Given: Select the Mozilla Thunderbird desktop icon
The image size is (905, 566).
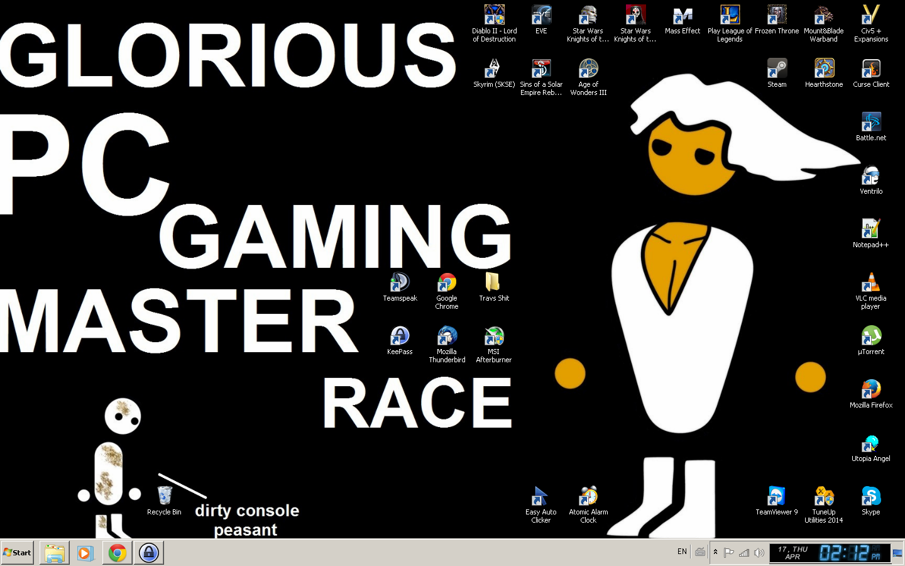Looking at the screenshot, I should point(447,344).
